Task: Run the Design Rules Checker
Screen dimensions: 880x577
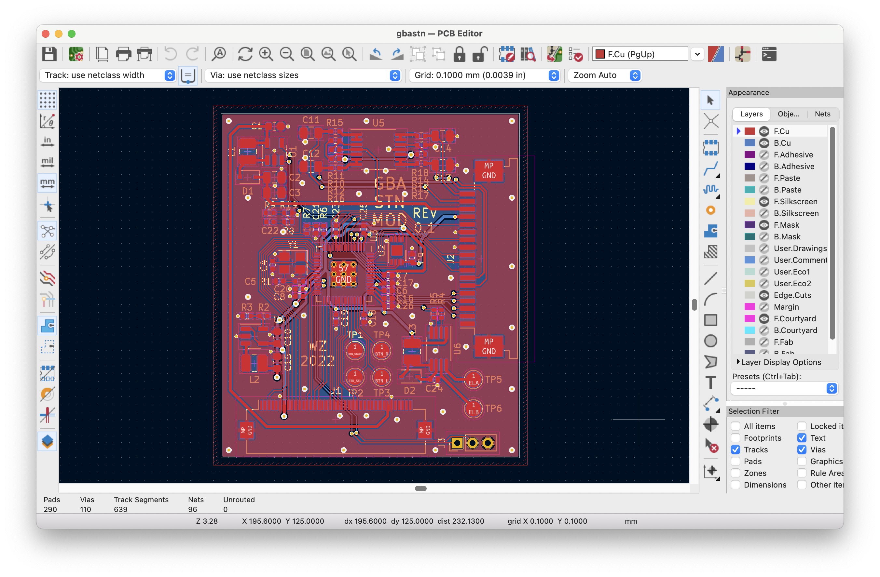Action: pos(575,54)
